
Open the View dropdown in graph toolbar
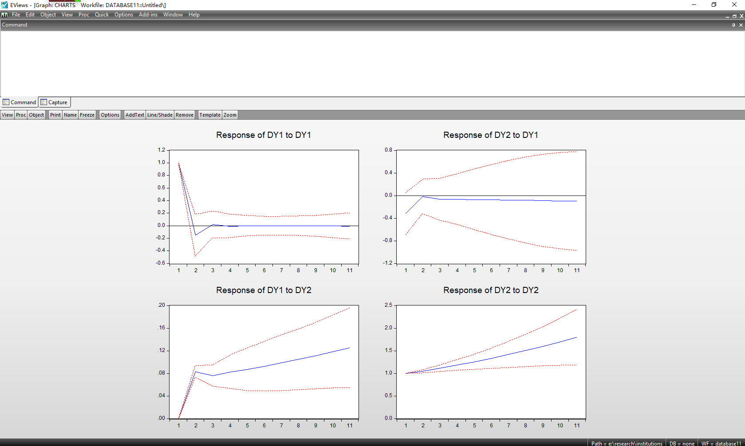[8, 115]
